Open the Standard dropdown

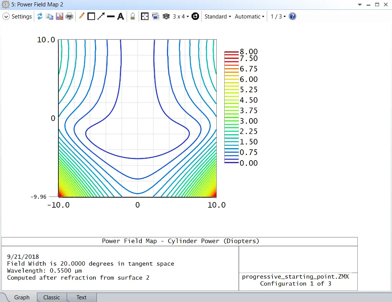point(217,17)
